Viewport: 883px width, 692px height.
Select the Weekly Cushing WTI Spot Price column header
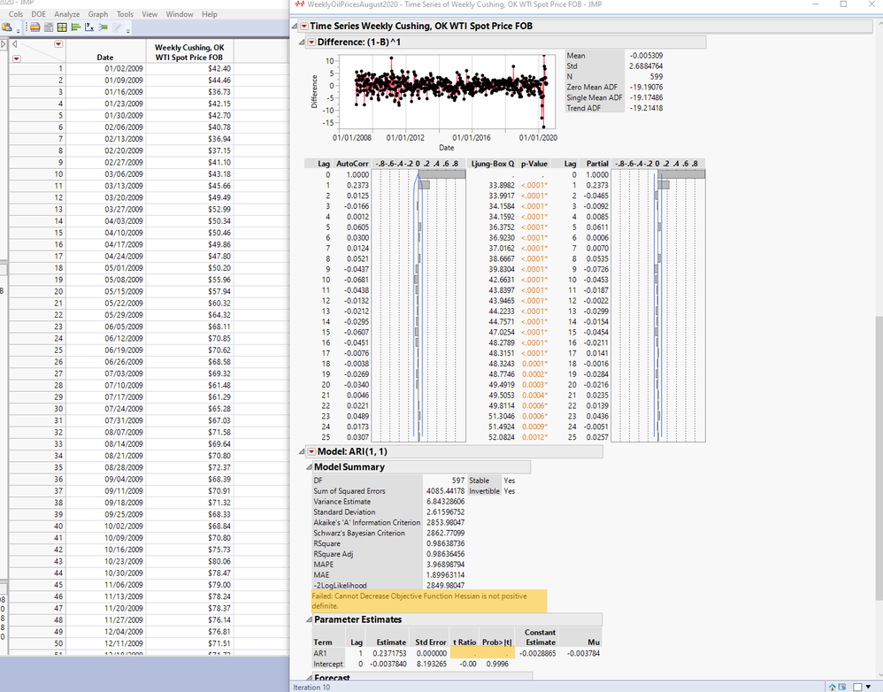(x=189, y=52)
